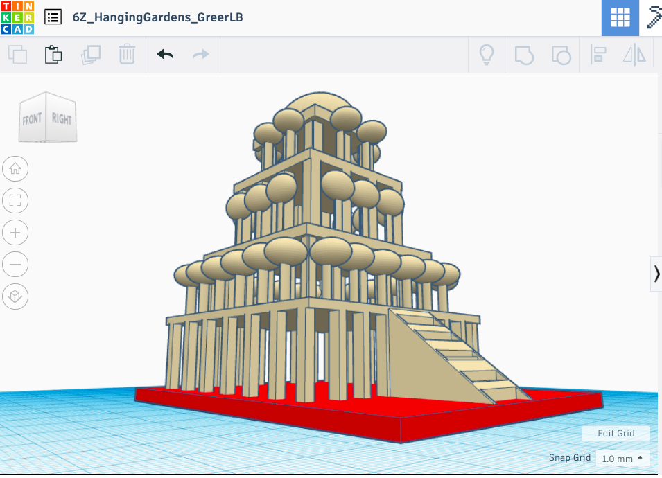662x478 pixels.
Task: Click the Ungroup shapes tool
Action: (561, 55)
